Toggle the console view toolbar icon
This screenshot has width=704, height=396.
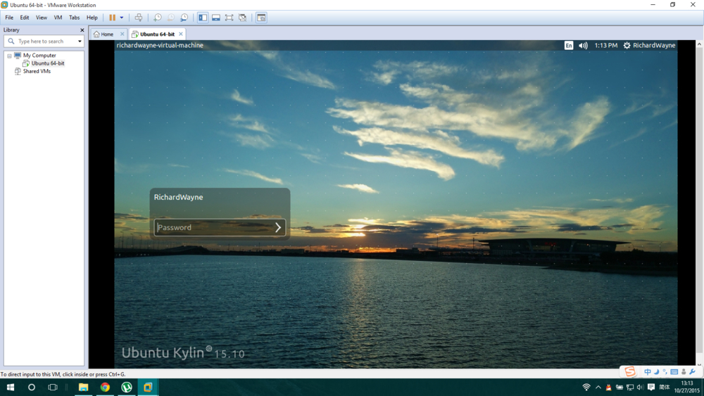point(261,18)
